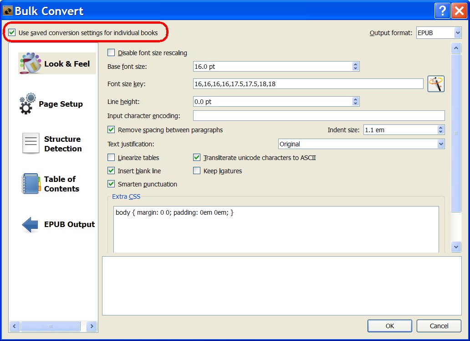Click the EPUB Output arrow icon
Image resolution: width=470 pixels, height=341 pixels.
tap(30, 225)
